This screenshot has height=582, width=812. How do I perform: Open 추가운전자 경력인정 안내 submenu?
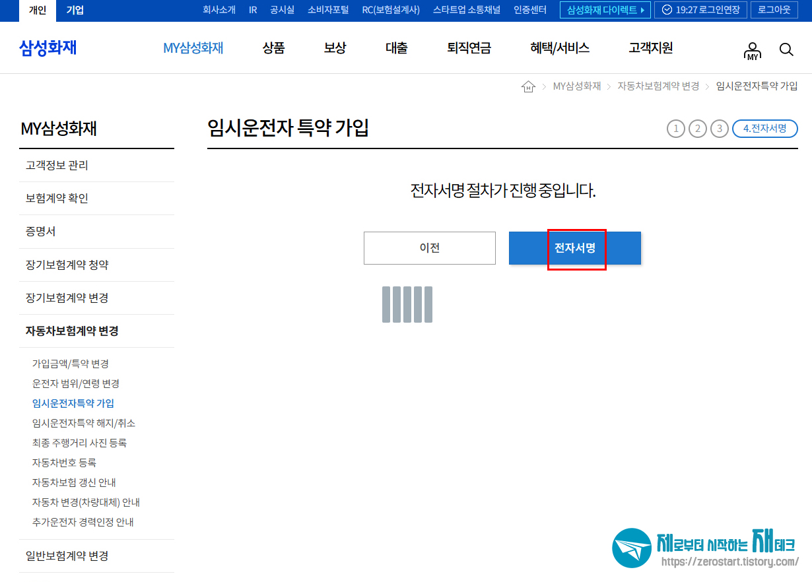(x=83, y=522)
